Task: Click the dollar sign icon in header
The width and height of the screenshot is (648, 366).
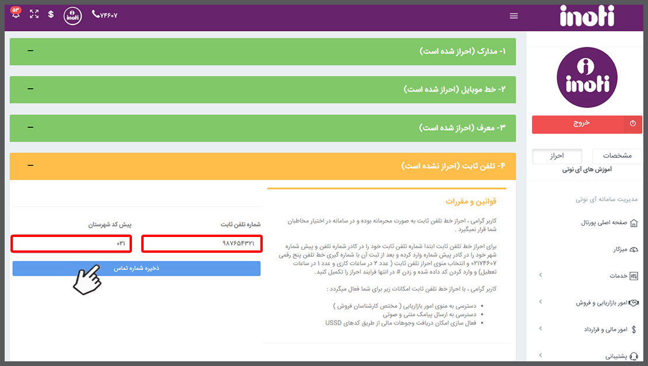Action: coord(51,15)
